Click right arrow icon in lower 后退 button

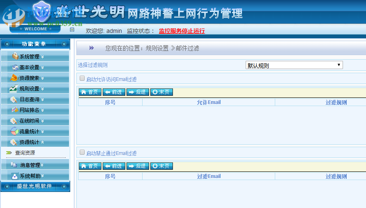tap(131, 166)
